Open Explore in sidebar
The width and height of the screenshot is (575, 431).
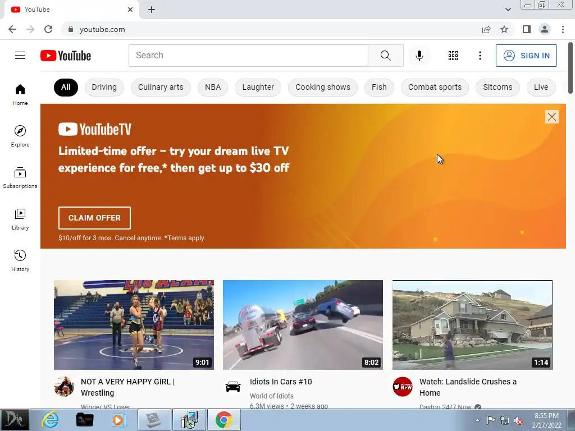(x=20, y=136)
